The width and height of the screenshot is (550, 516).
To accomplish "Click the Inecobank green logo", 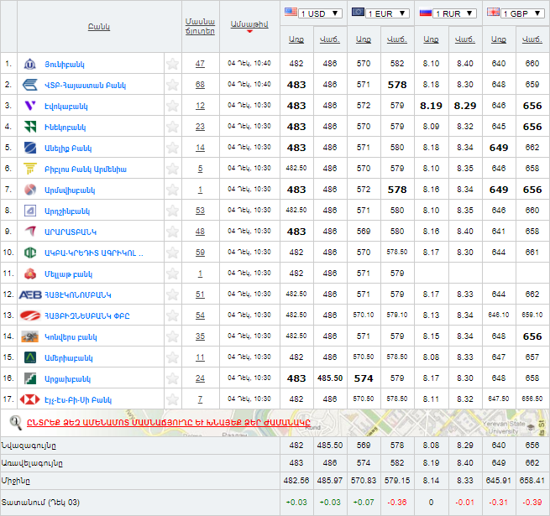I will [x=30, y=127].
